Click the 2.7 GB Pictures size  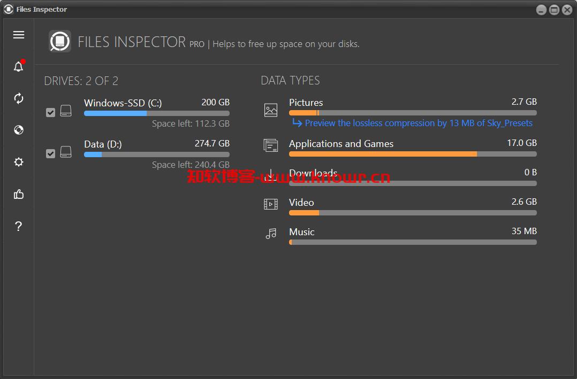tap(524, 102)
